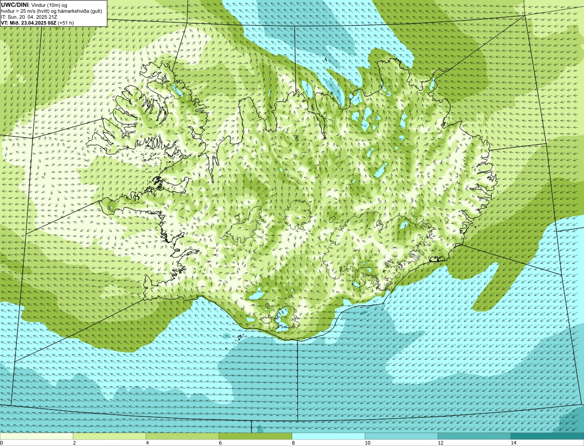This screenshot has height=446, width=584.
Task: Click the legend label '12'
Action: [x=440, y=443]
